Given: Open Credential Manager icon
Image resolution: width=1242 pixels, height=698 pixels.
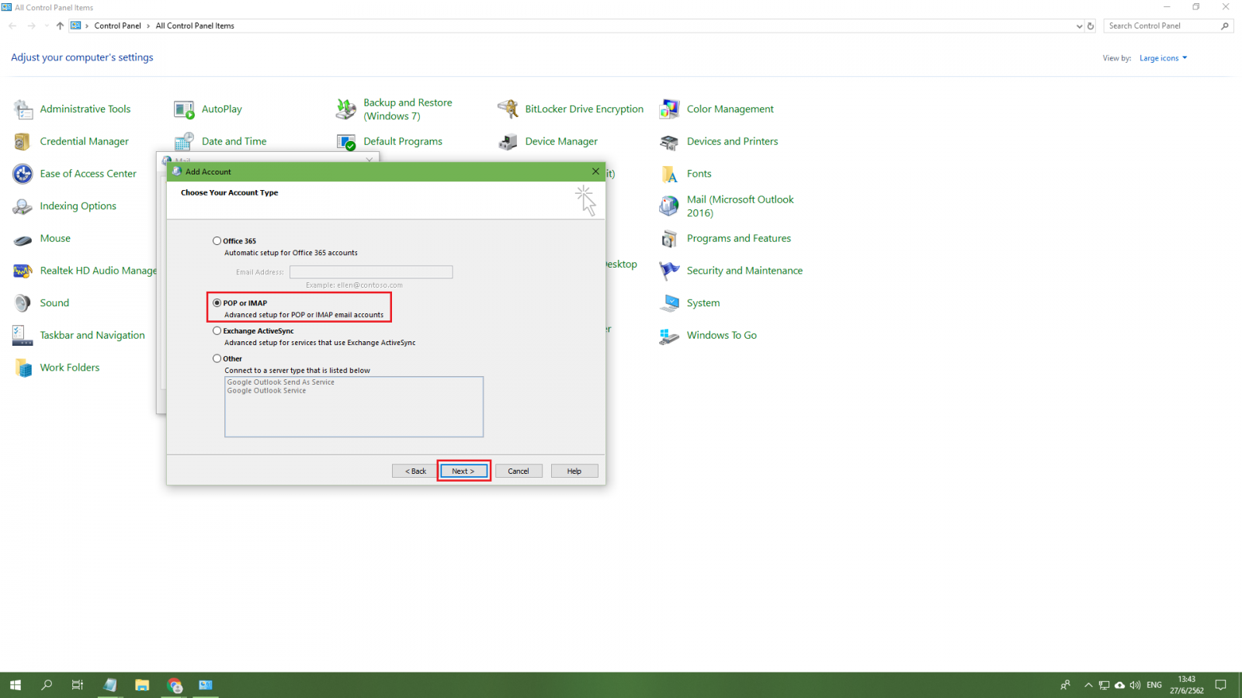Looking at the screenshot, I should tap(23, 142).
